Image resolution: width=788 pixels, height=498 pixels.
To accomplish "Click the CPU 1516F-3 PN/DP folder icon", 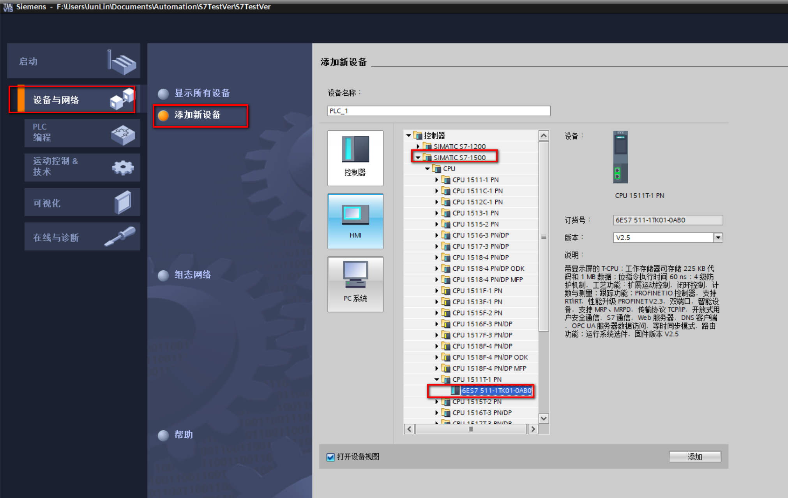I will [446, 323].
